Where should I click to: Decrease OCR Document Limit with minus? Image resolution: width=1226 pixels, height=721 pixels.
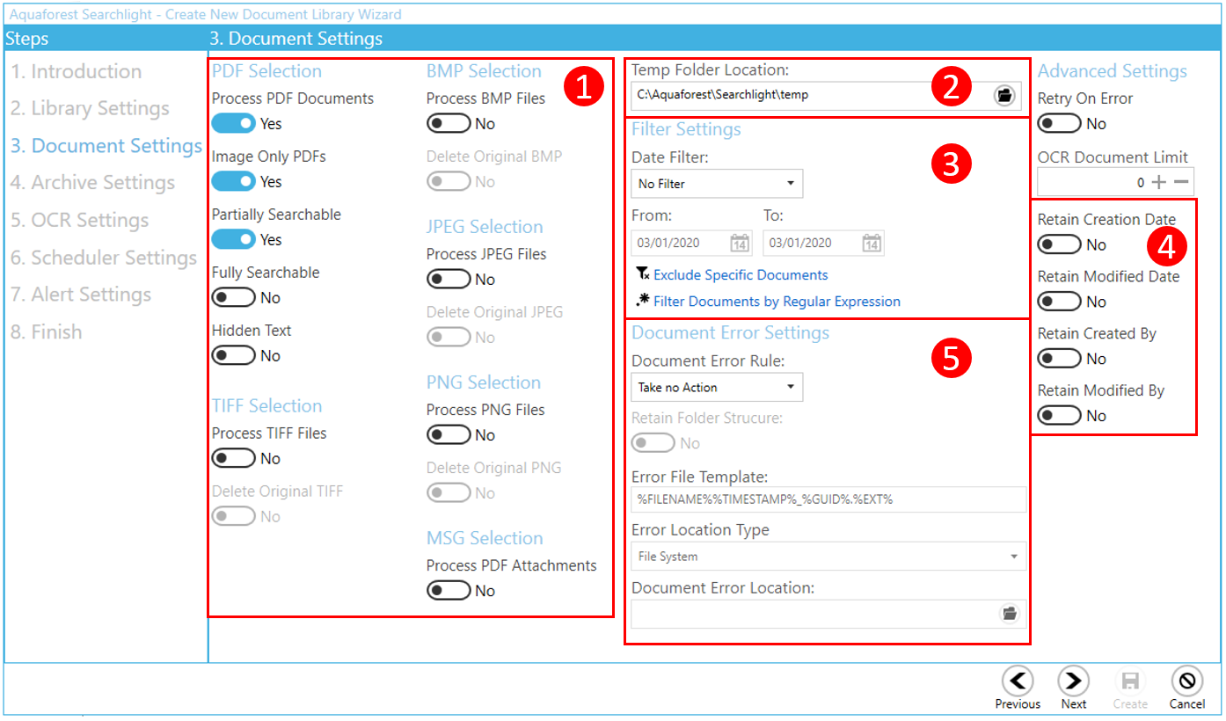[x=1182, y=182]
